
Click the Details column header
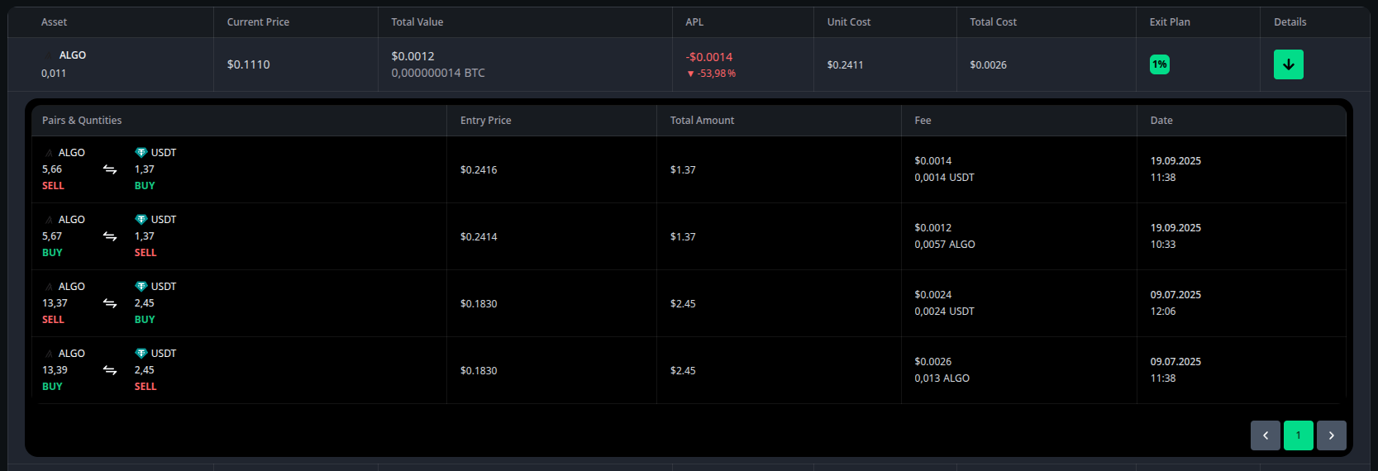click(1290, 22)
